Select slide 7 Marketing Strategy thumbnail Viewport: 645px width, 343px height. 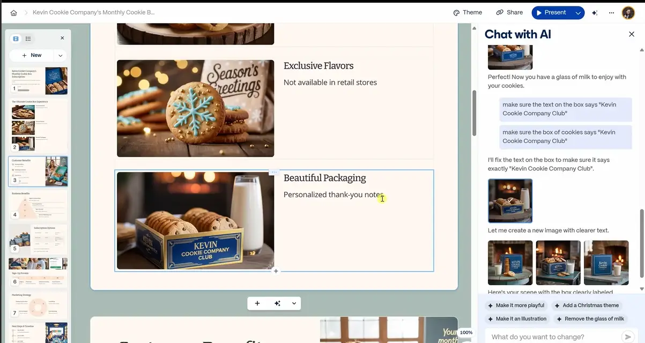(x=39, y=305)
